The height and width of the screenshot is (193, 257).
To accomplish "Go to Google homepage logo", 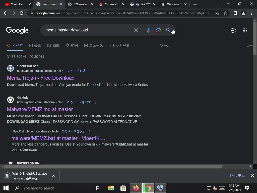I will click(x=17, y=30).
